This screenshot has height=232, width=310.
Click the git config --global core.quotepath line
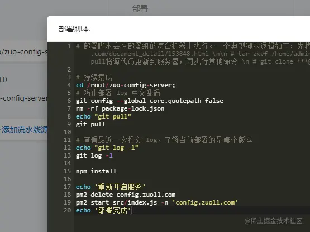click(150, 101)
